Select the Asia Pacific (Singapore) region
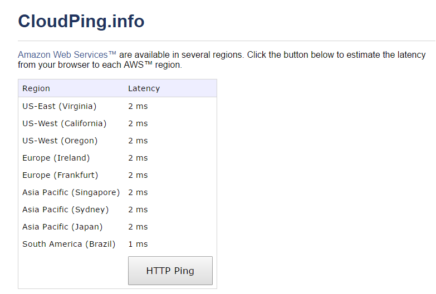This screenshot has width=436, height=294. pos(71,192)
